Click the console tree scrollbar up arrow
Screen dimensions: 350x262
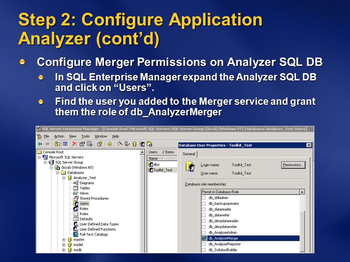[142, 152]
